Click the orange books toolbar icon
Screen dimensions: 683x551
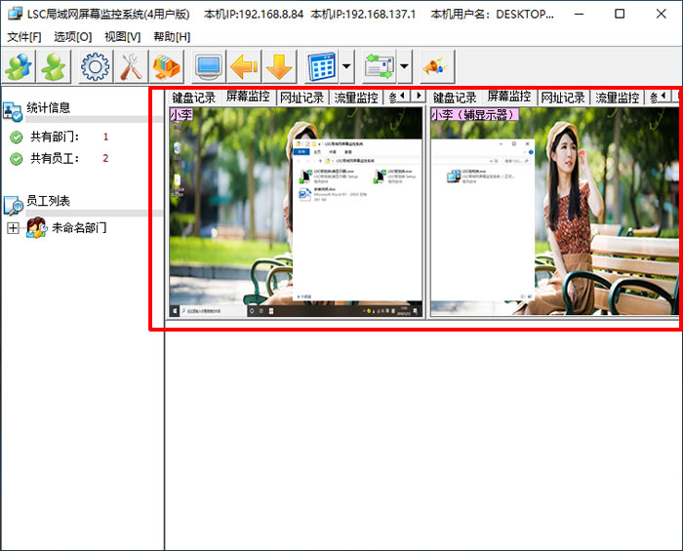[x=167, y=66]
